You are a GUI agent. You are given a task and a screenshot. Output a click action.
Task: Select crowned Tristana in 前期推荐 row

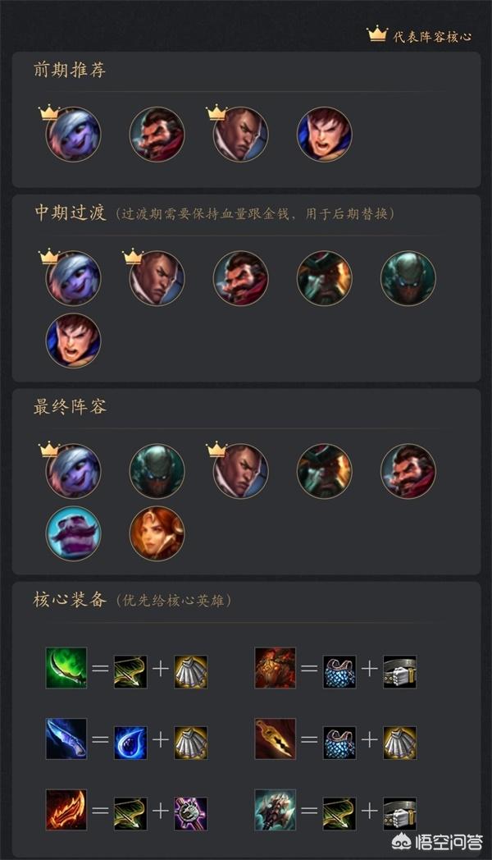click(73, 134)
